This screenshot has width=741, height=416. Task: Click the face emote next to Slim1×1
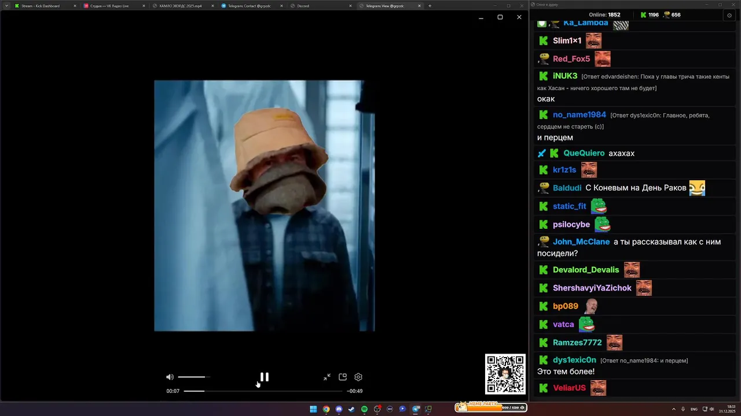(593, 40)
